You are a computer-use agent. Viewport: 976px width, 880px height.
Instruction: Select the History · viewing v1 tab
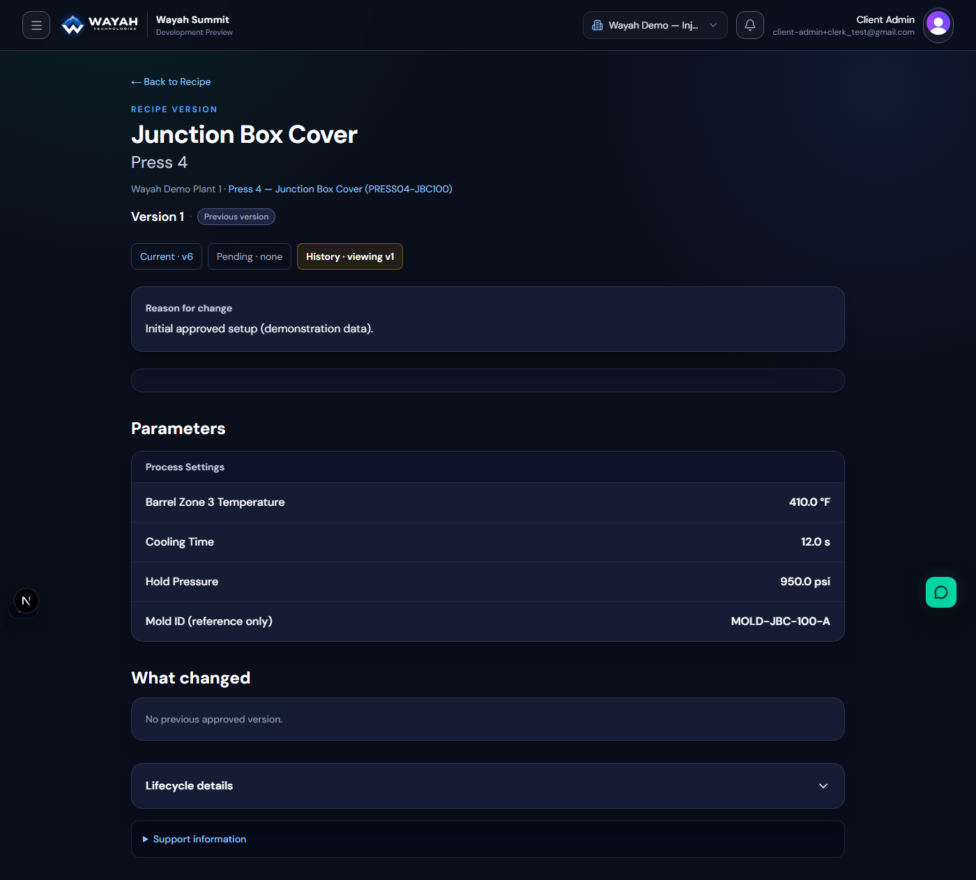350,256
